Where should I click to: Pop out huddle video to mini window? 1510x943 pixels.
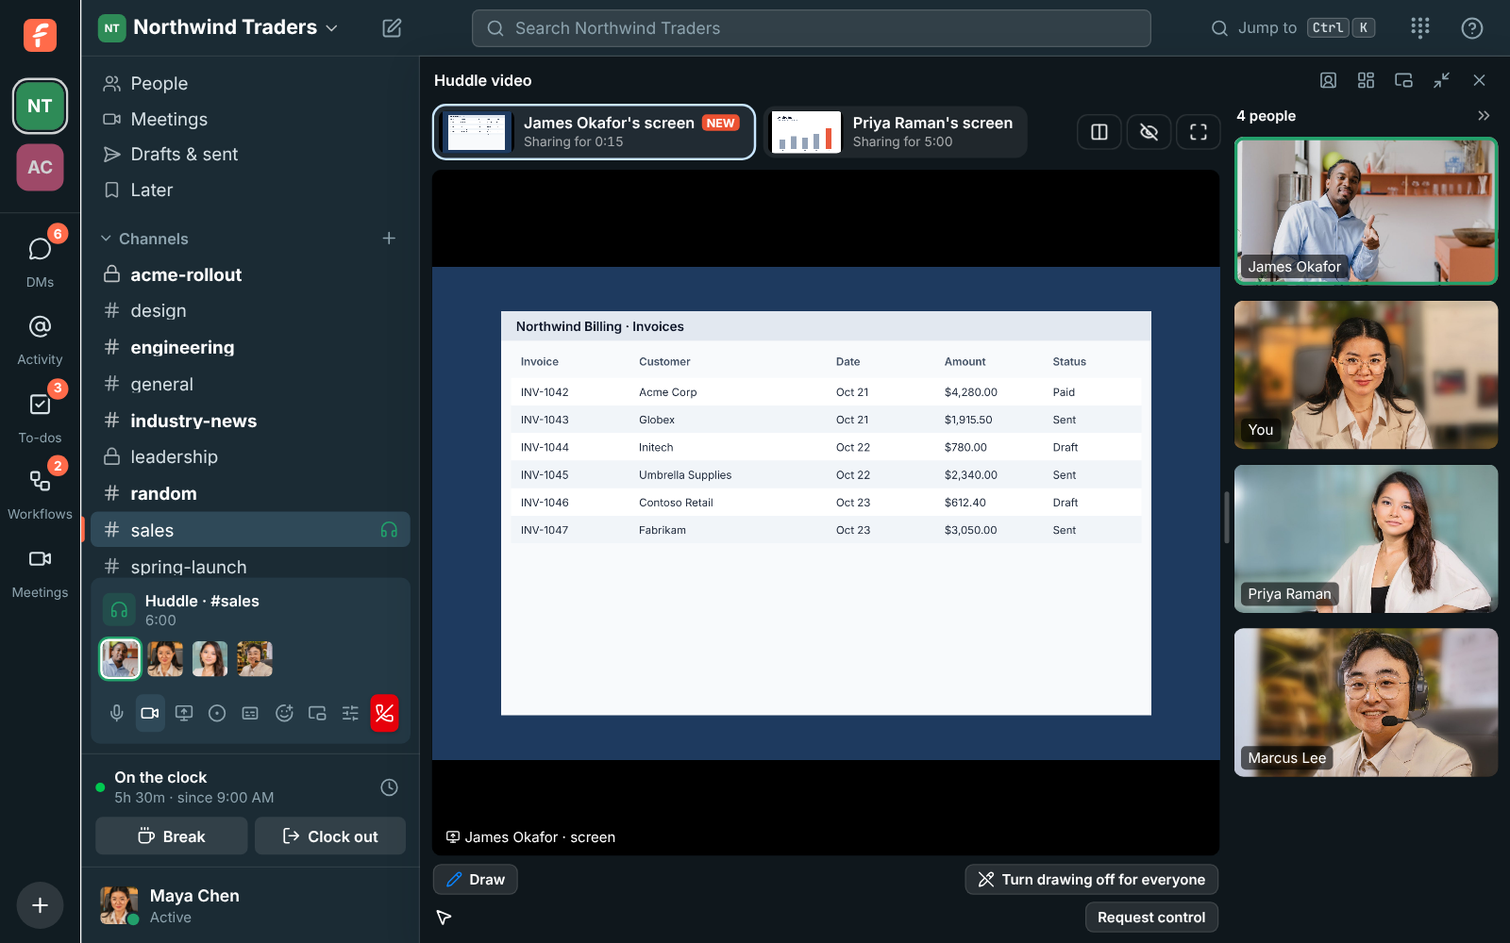click(1403, 81)
